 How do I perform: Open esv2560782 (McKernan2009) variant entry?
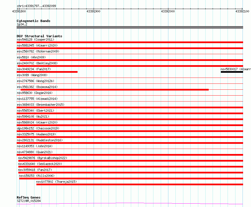pos(38,51)
